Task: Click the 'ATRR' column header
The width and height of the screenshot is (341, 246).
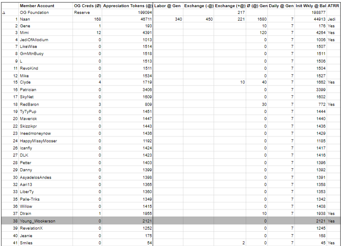Action: (x=333, y=6)
